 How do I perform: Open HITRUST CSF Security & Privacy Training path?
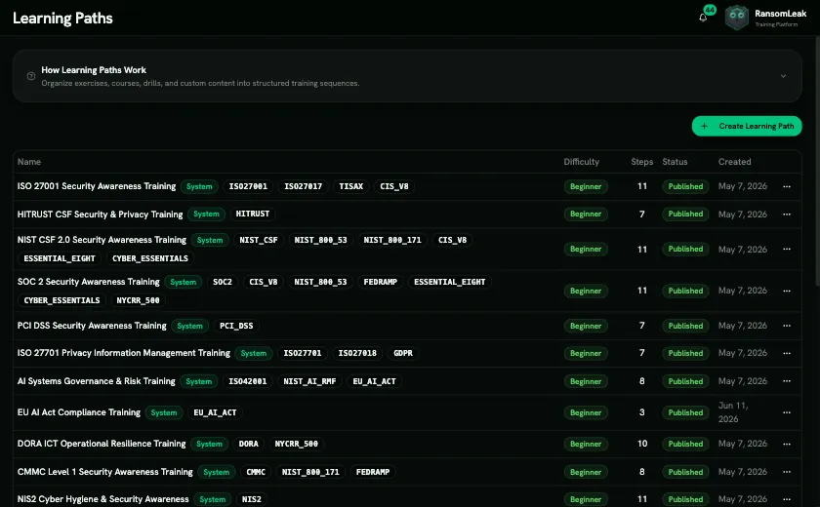point(100,214)
